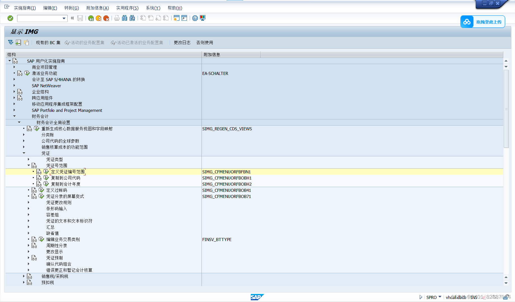Collapse the 财务会计 tree node
Screen dimensions: 515x302
[14, 116]
